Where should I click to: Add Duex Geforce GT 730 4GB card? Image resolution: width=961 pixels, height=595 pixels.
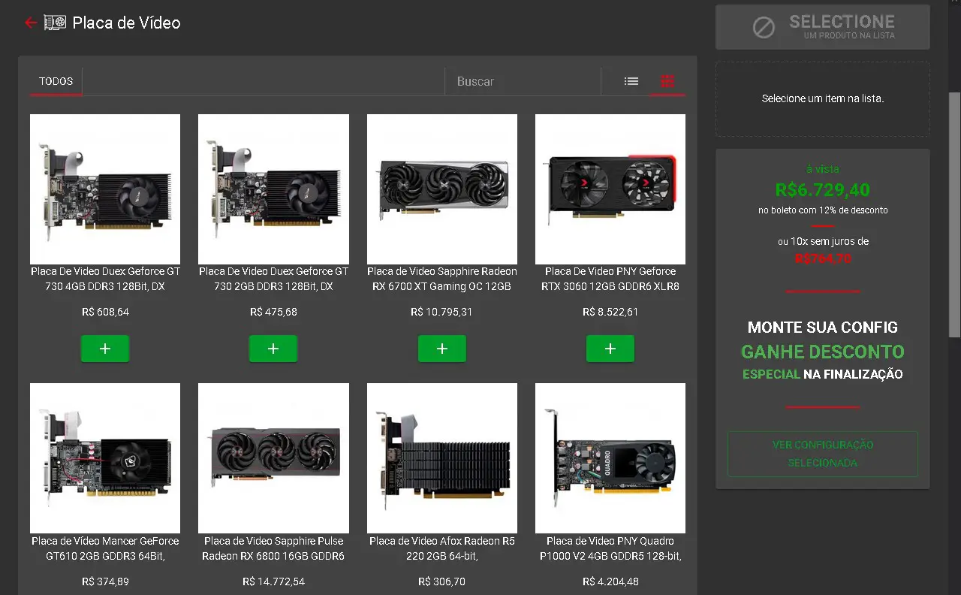click(x=105, y=349)
